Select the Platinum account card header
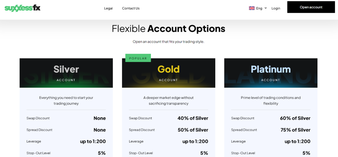338x157 pixels. 271,73
